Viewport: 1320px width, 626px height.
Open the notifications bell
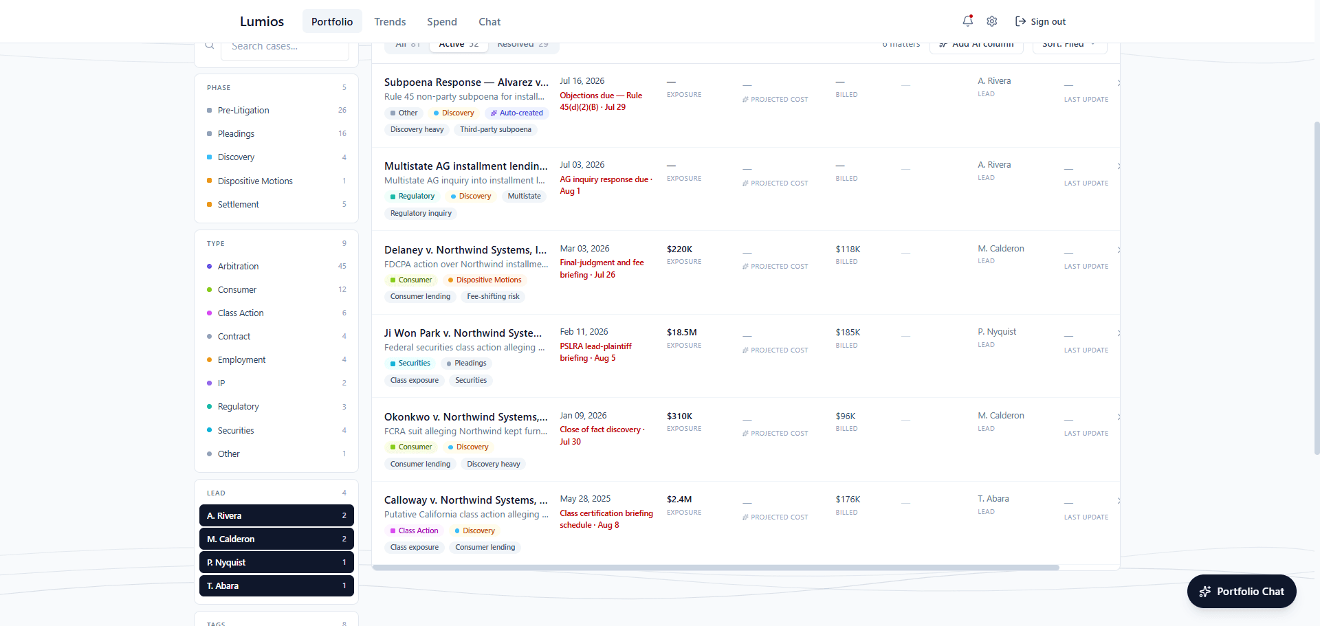(967, 21)
